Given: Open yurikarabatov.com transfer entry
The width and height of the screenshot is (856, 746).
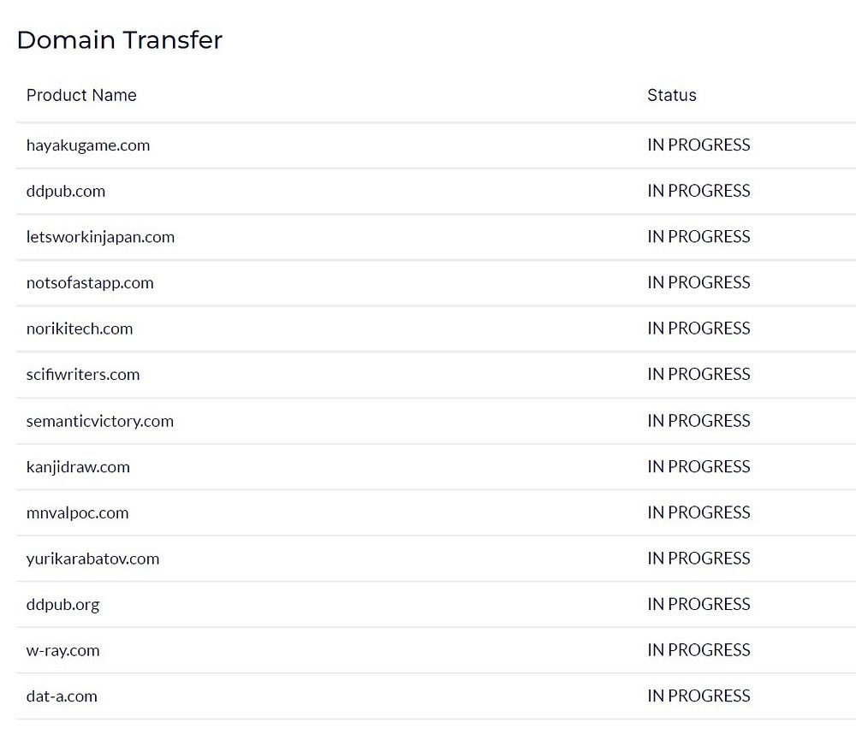Looking at the screenshot, I should [92, 559].
